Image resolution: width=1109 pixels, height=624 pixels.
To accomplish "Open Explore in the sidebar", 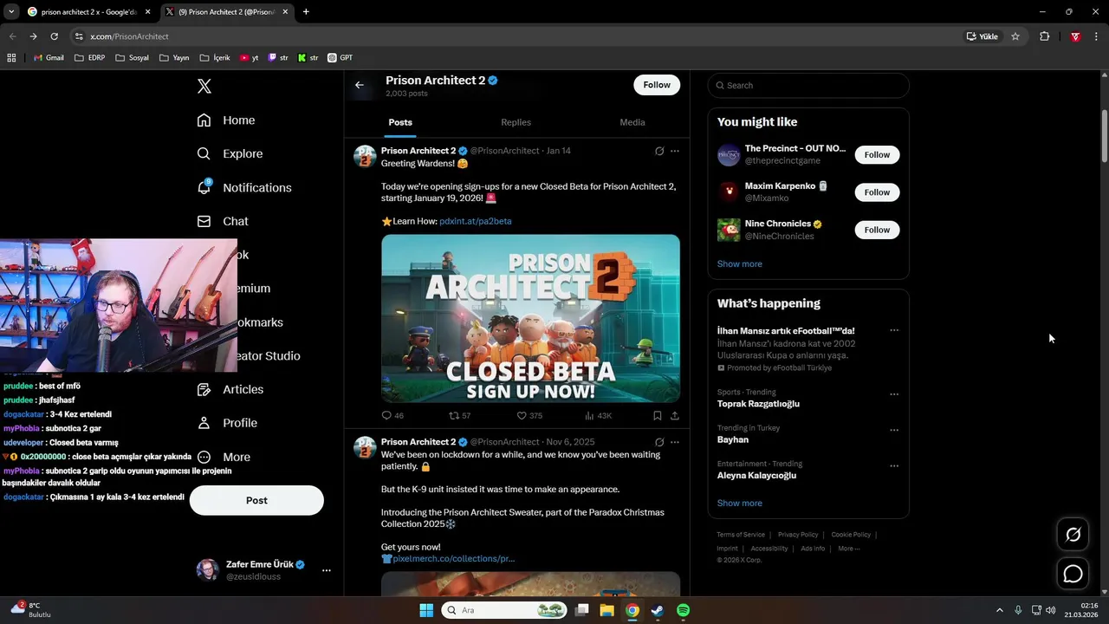I will (x=230, y=153).
